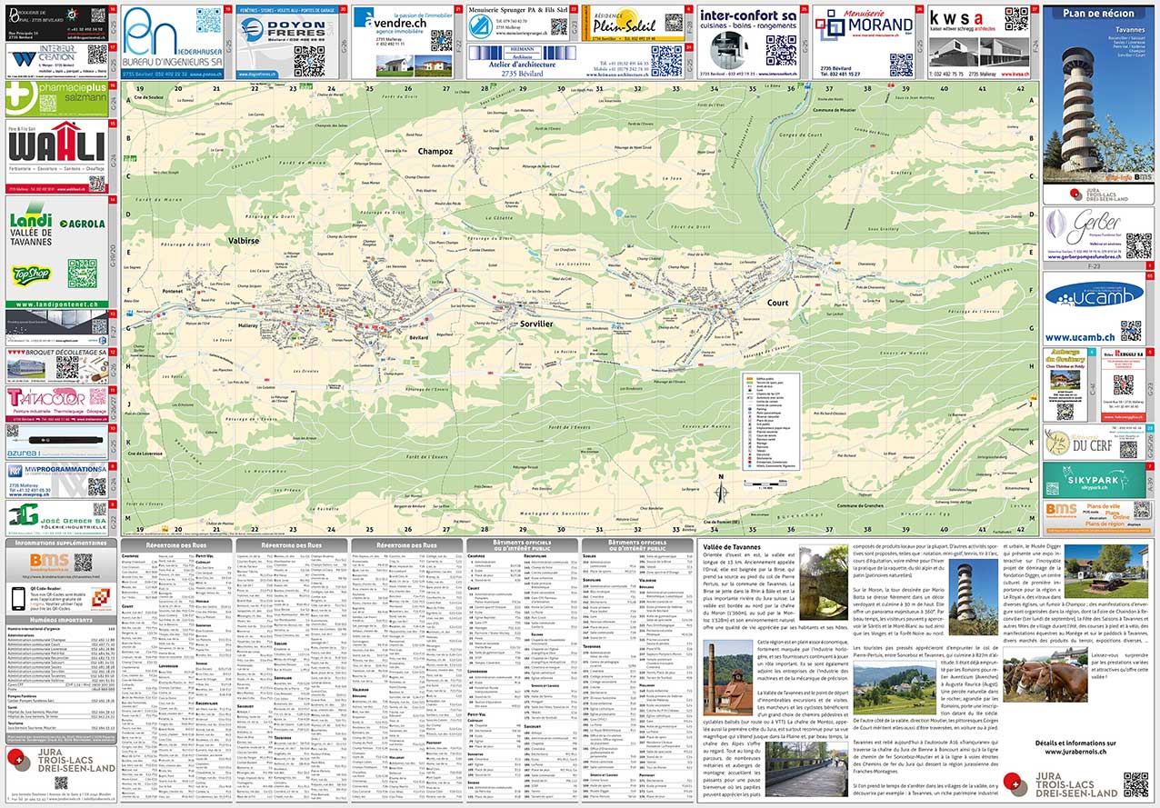Open the www.landipontenet.ch link
Screen dimensions: 1160x808
(56, 303)
